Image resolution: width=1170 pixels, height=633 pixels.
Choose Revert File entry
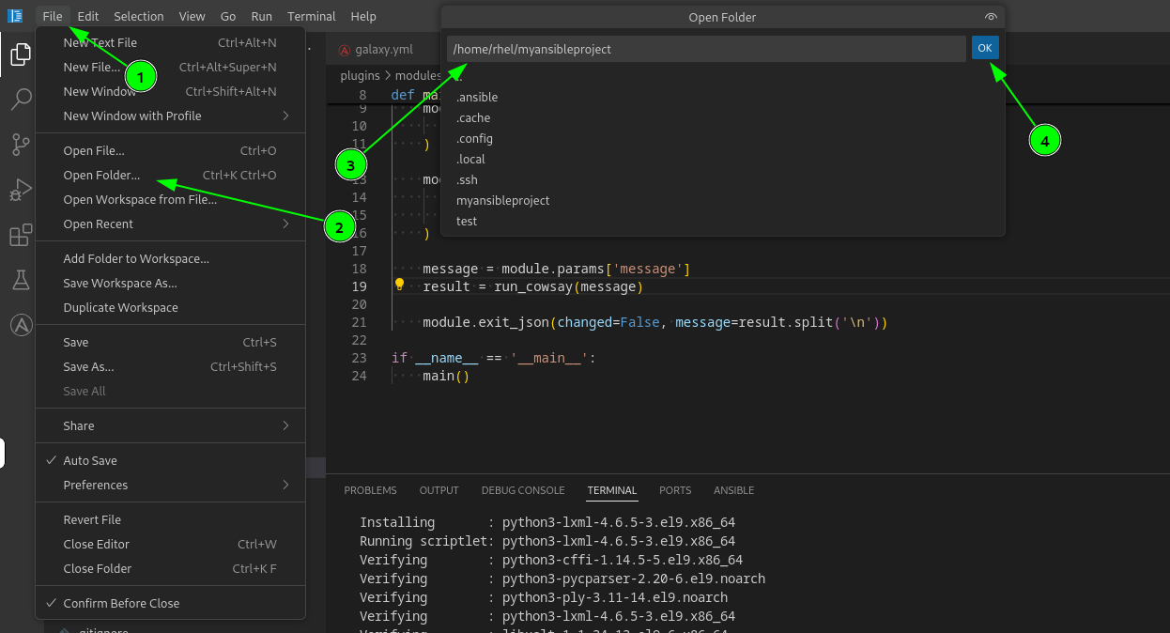[x=170, y=519]
